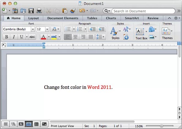Image resolution: width=182 pixels, height=129 pixels.
Task: Open the Review tab
Action: (x=153, y=18)
